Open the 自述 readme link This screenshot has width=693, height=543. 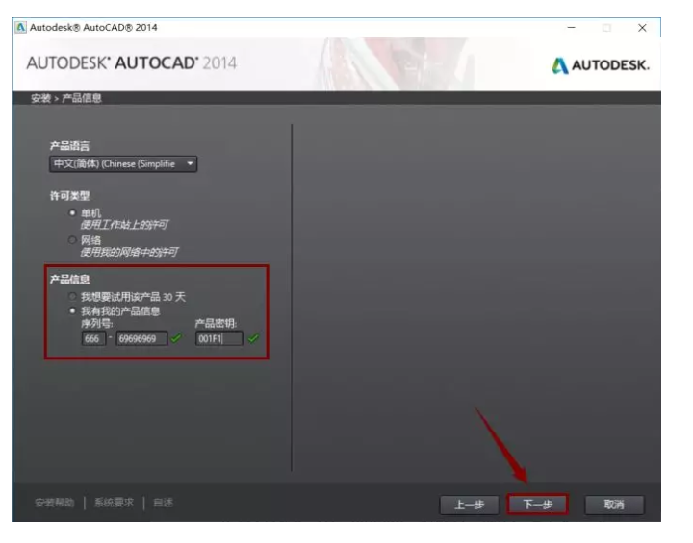pos(163,503)
